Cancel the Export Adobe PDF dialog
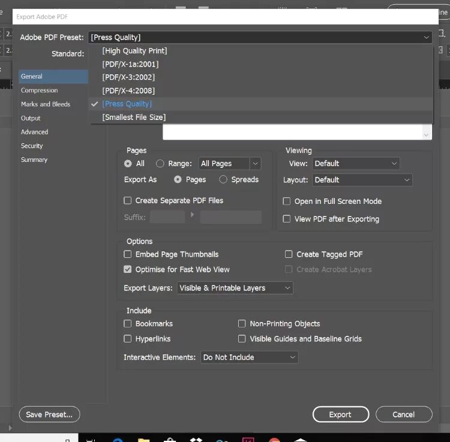This screenshot has height=442, width=450. (404, 414)
